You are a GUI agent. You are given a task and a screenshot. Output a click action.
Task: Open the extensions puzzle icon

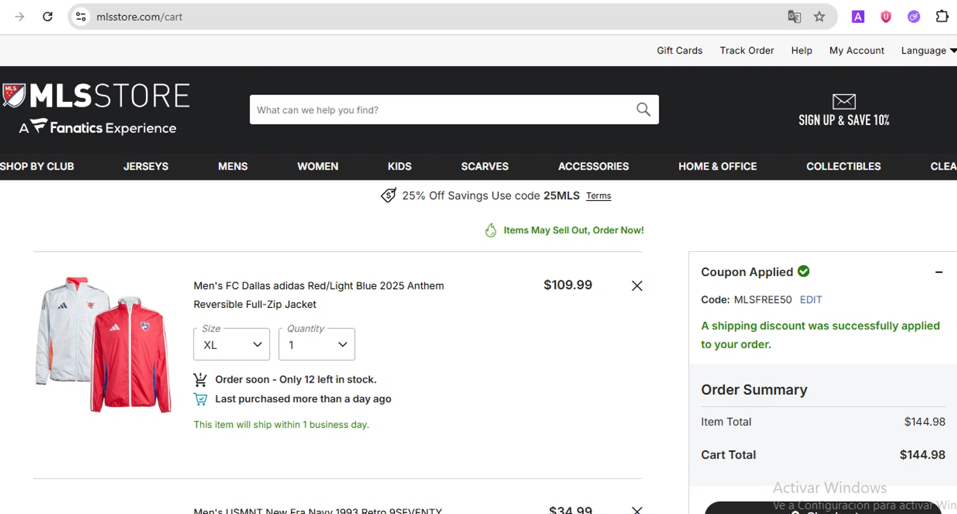pos(942,17)
